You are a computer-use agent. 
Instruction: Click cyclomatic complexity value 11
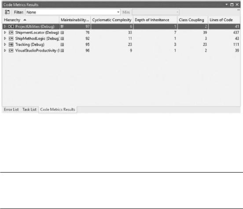pos(130,39)
